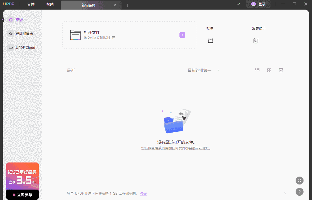The width and height of the screenshot is (312, 200).
Task: Open the 帮助 menu
Action: 50,5
